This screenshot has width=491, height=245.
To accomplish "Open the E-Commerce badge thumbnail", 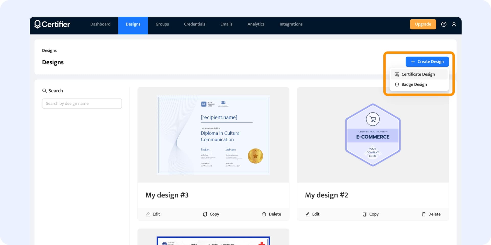I will pyautogui.click(x=373, y=135).
